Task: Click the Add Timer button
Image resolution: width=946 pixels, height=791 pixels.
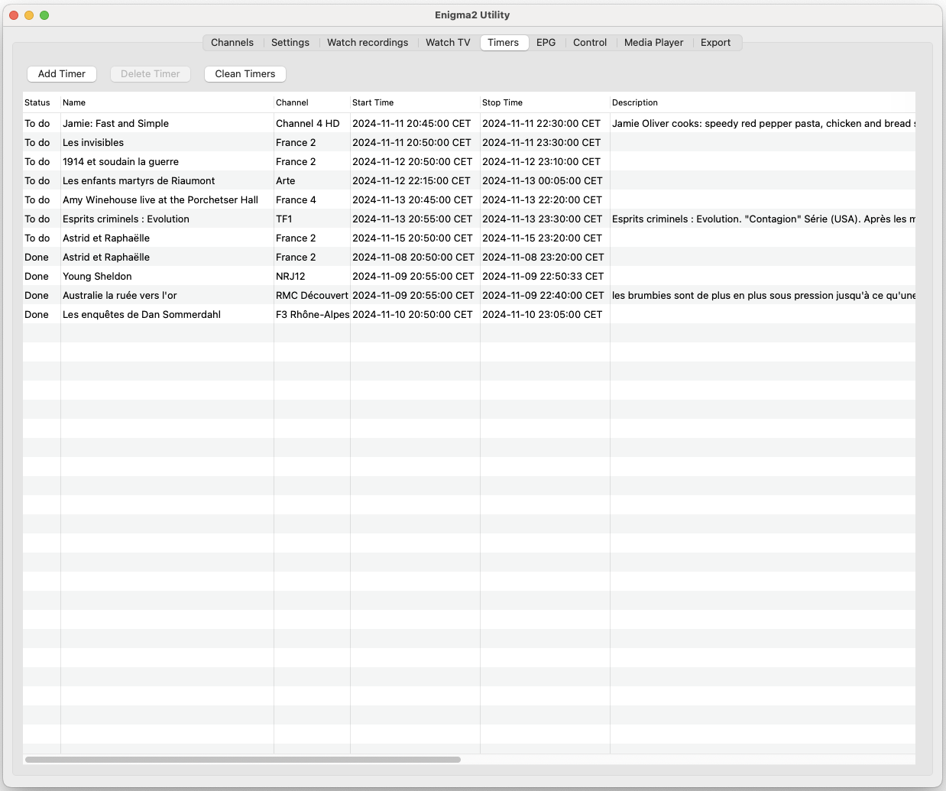Action: click(62, 74)
